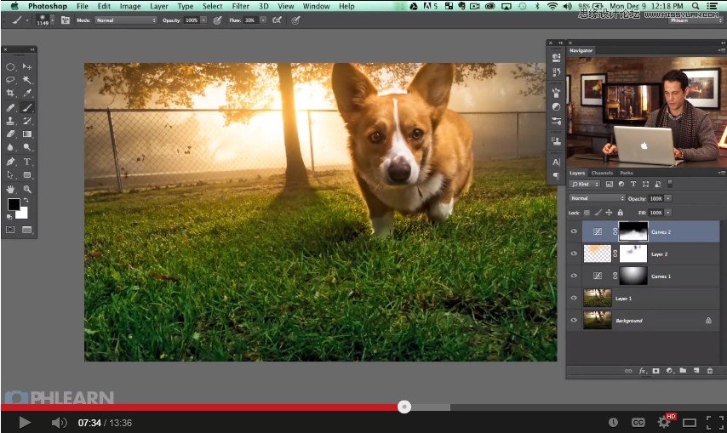This screenshot has height=433, width=727.
Task: Open the Tool Preset picker arrow
Action: coord(27,20)
